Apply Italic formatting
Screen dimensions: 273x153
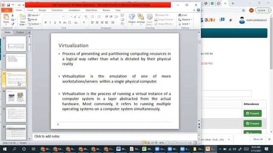[50, 23]
